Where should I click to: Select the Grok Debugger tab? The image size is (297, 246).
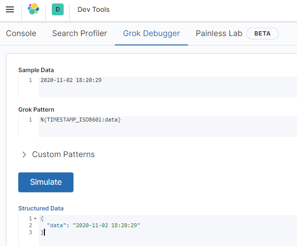click(x=151, y=34)
